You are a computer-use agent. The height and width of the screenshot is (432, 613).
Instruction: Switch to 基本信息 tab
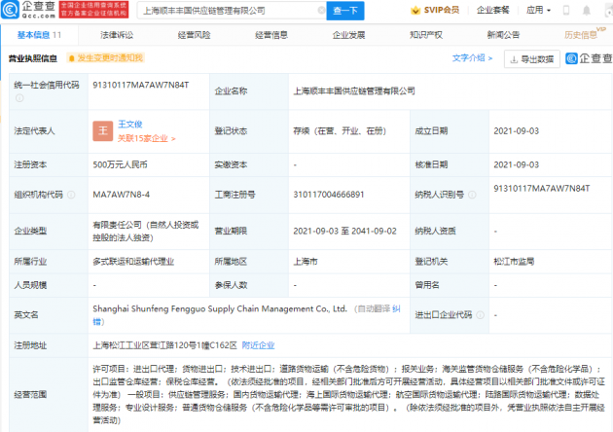39,35
